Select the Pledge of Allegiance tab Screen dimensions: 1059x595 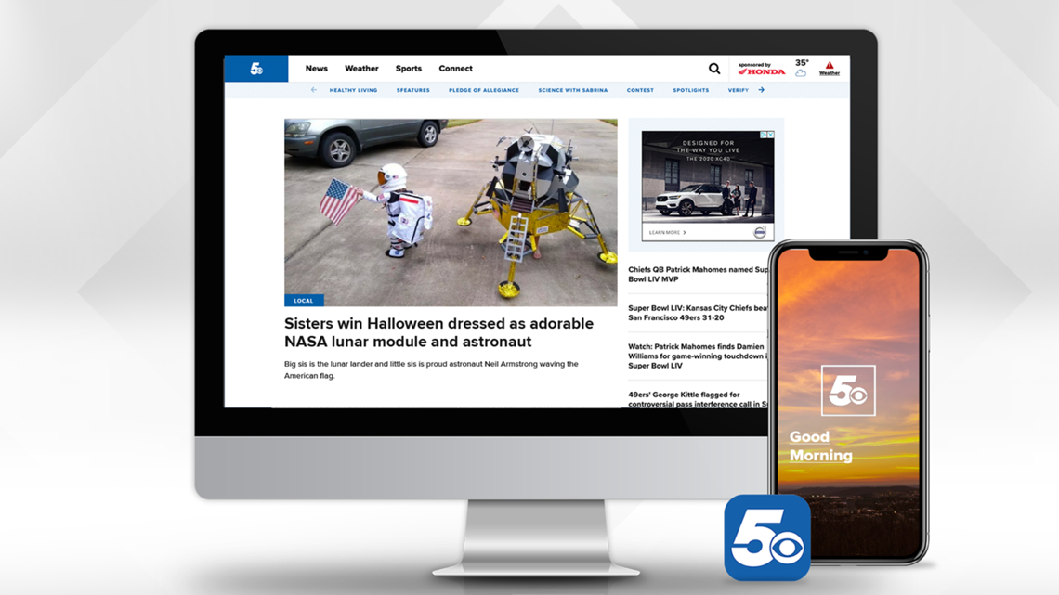[484, 90]
